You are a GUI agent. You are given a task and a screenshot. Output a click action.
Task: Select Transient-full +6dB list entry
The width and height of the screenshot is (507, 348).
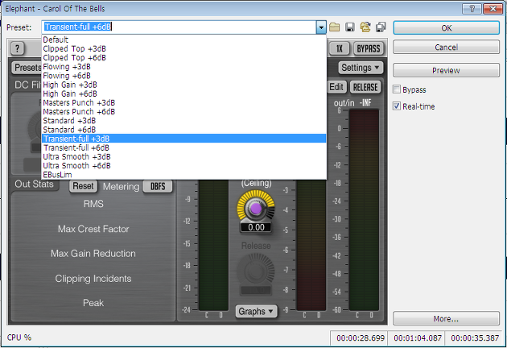coord(184,147)
